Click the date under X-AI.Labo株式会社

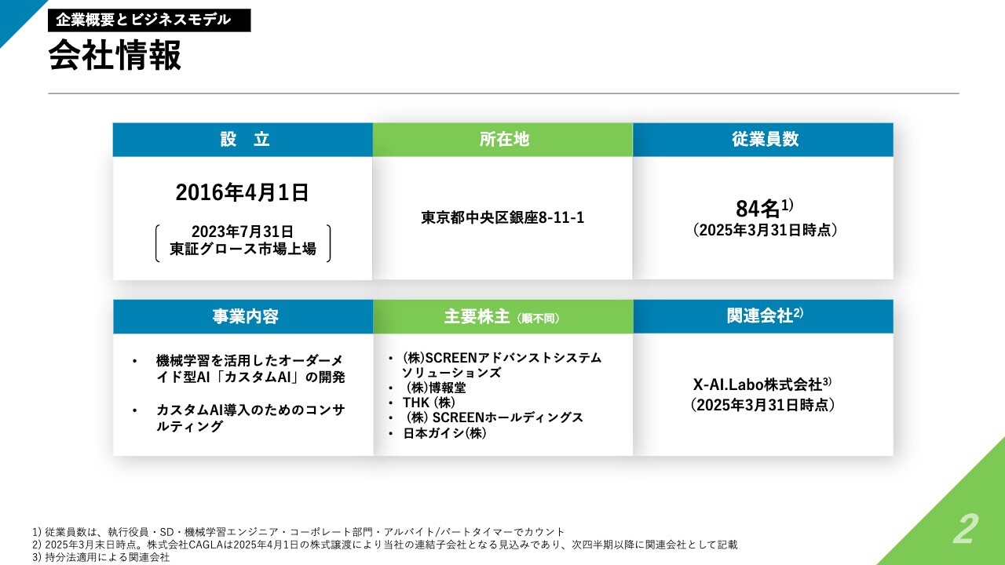763,406
